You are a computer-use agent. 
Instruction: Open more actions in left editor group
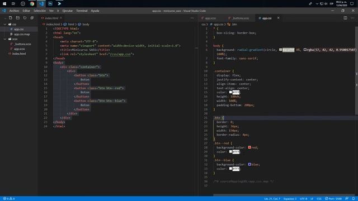pyautogui.click(x=192, y=18)
